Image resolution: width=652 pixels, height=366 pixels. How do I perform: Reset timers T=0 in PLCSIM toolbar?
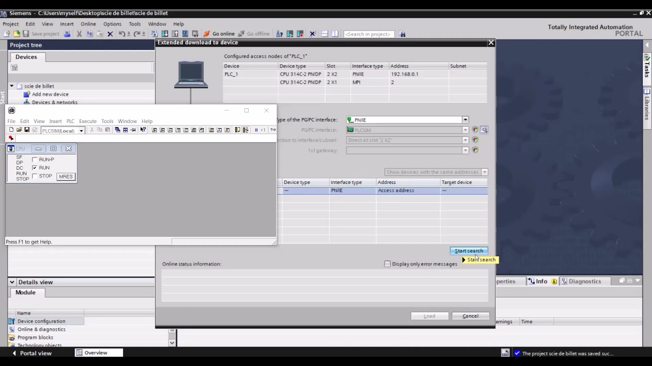[273, 130]
